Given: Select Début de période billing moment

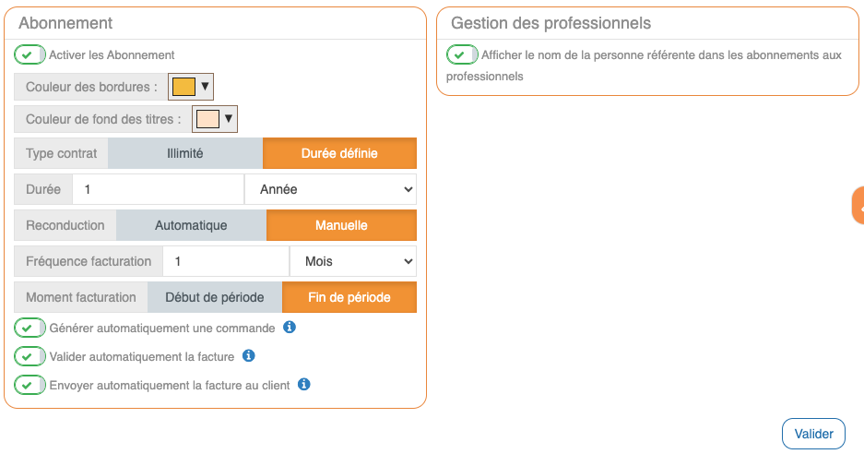Looking at the screenshot, I should (215, 297).
